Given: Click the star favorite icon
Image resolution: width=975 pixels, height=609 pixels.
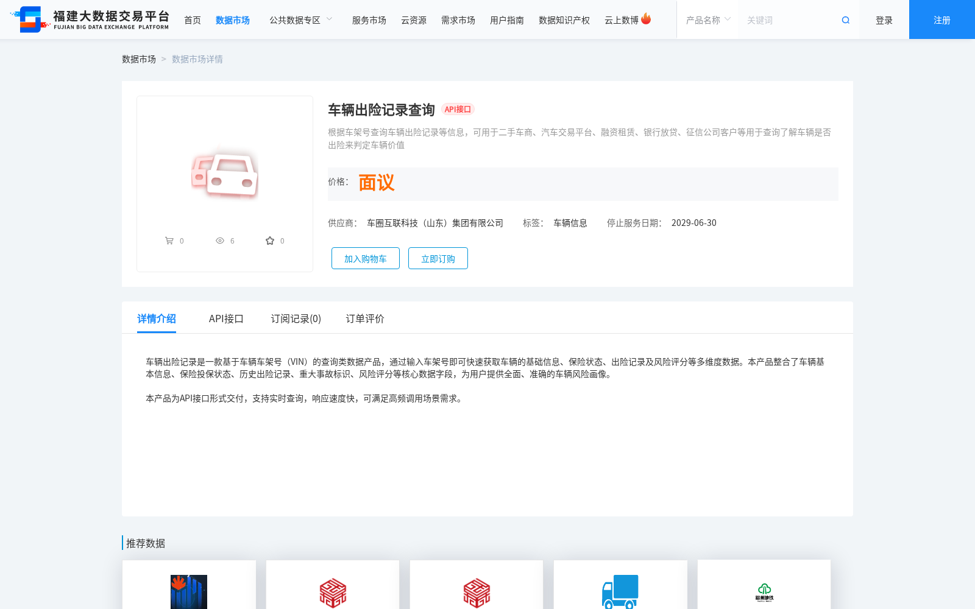Looking at the screenshot, I should tap(270, 241).
